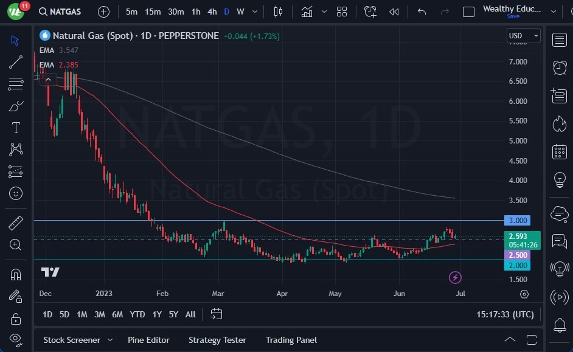This screenshot has height=352, width=573.
Task: Open the XABCD patterns tool
Action: coord(16,150)
